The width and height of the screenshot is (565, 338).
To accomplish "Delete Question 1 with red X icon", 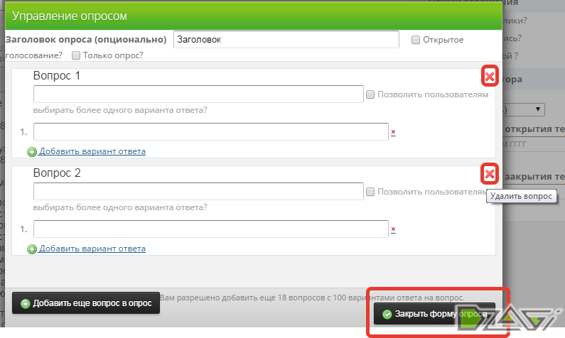I will (490, 76).
